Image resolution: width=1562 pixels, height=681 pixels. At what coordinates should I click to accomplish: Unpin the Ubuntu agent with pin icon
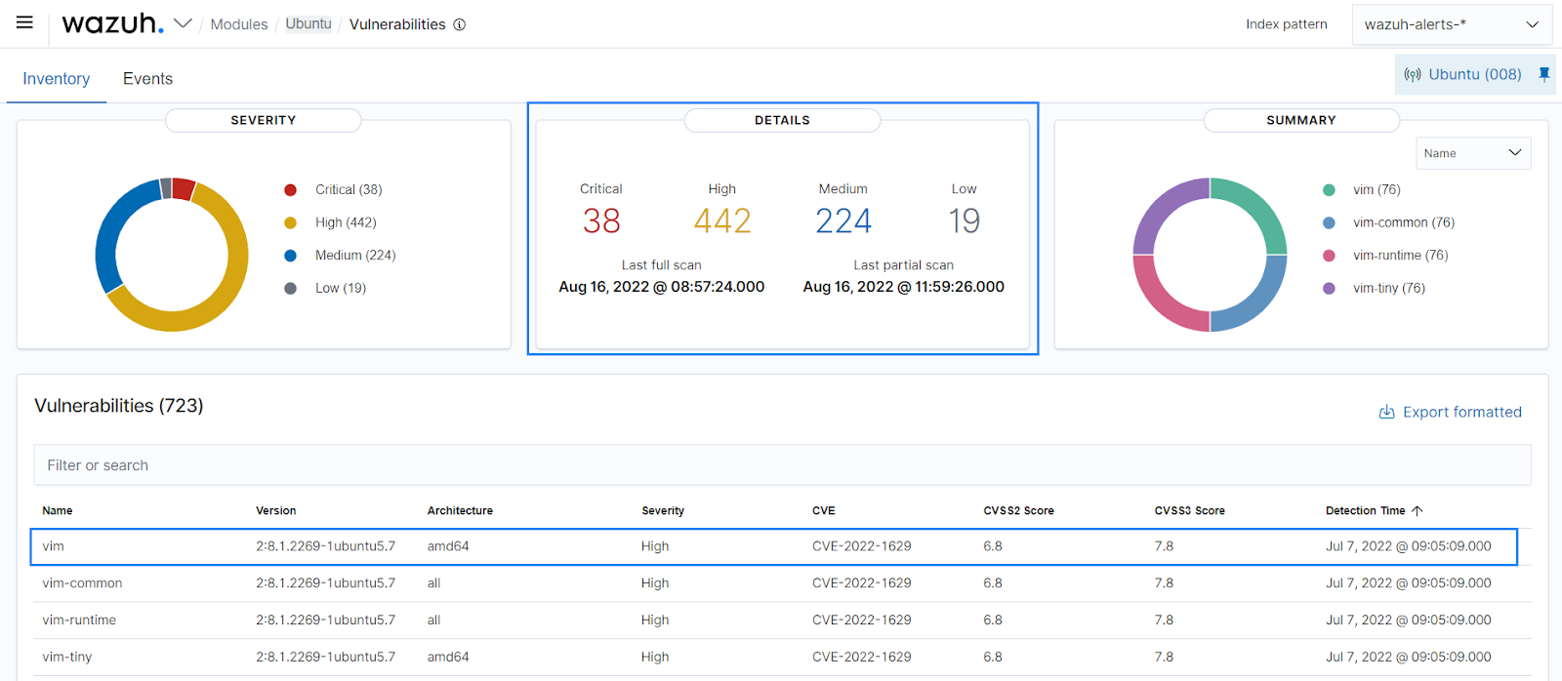pos(1543,74)
